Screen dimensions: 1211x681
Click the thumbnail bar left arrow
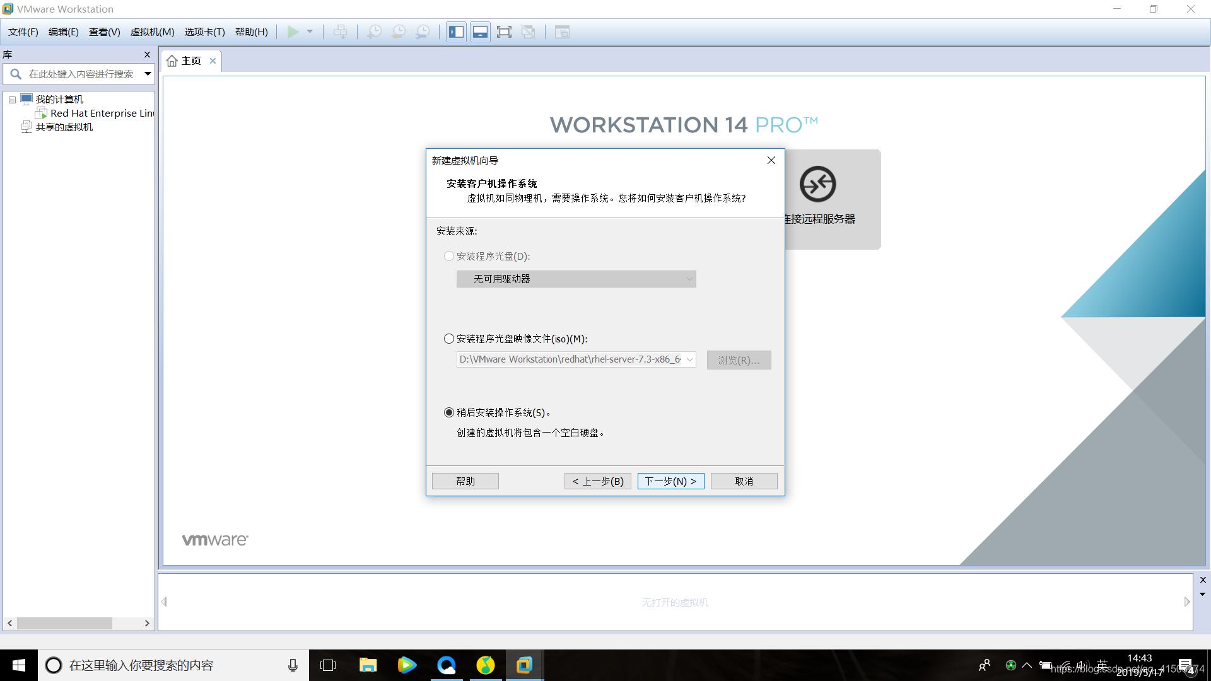164,602
